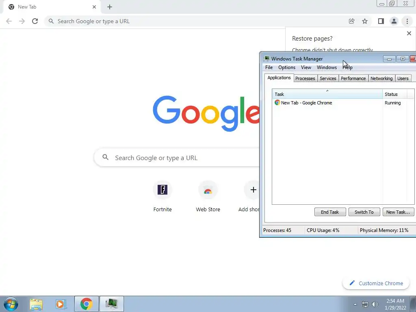Open Chrome side panel
The height and width of the screenshot is (312, 416).
pos(381,21)
